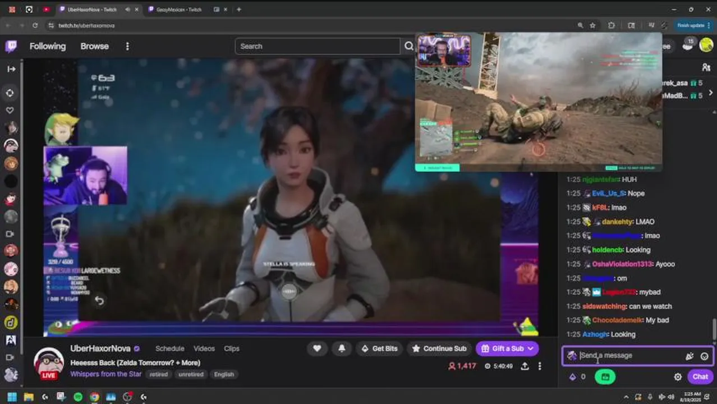Image resolution: width=717 pixels, height=404 pixels.
Task: Open File Explorer from taskbar
Action: (x=29, y=397)
